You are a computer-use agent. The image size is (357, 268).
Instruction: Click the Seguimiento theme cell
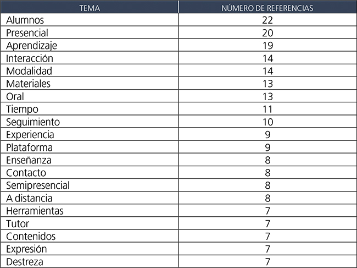[x=33, y=122]
